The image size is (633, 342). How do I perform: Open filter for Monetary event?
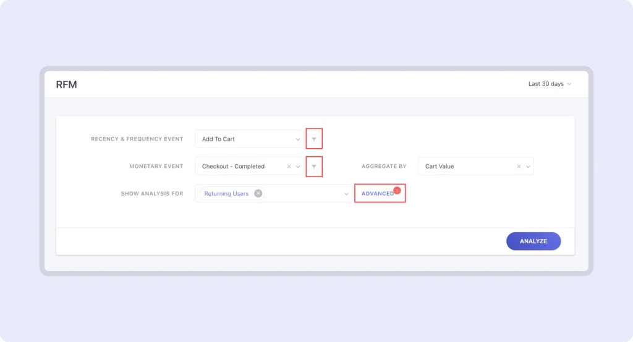(314, 167)
